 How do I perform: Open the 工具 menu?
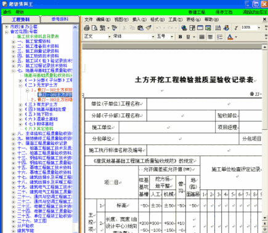click(176, 20)
